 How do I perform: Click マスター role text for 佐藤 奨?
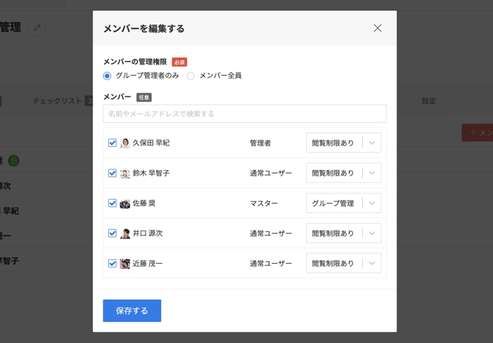point(264,203)
